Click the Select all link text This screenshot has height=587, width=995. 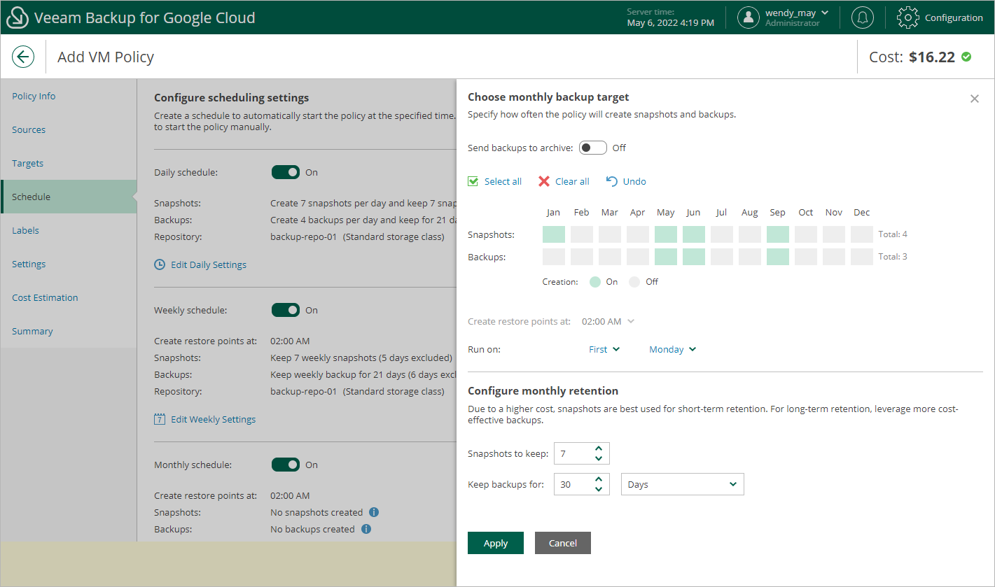click(503, 181)
